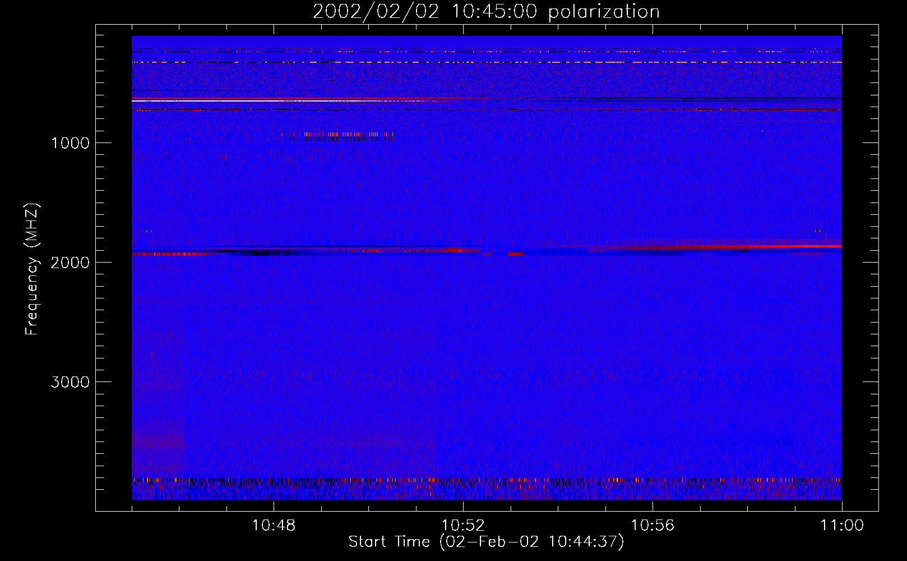
Task: Click the plot title '2002/02/02 10:45:00 polarization'
Action: point(486,12)
